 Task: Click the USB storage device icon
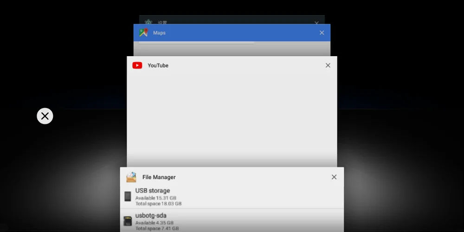click(128, 196)
